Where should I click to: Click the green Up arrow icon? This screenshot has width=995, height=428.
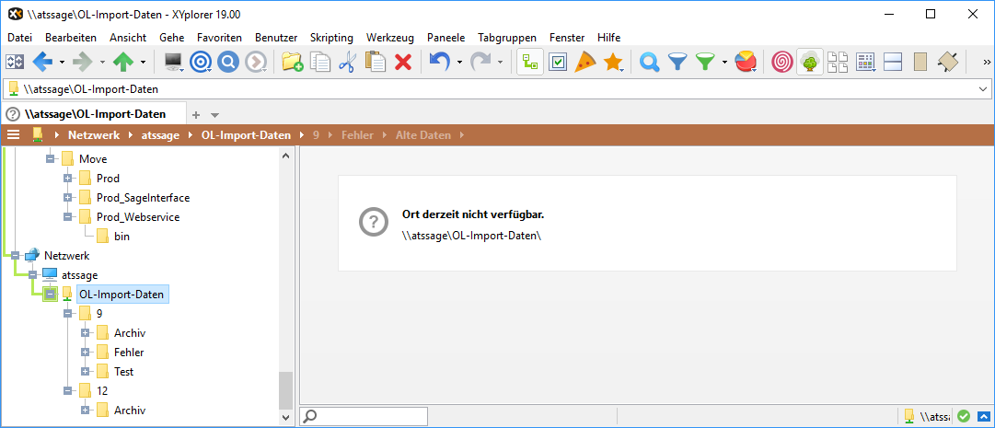pyautogui.click(x=122, y=62)
